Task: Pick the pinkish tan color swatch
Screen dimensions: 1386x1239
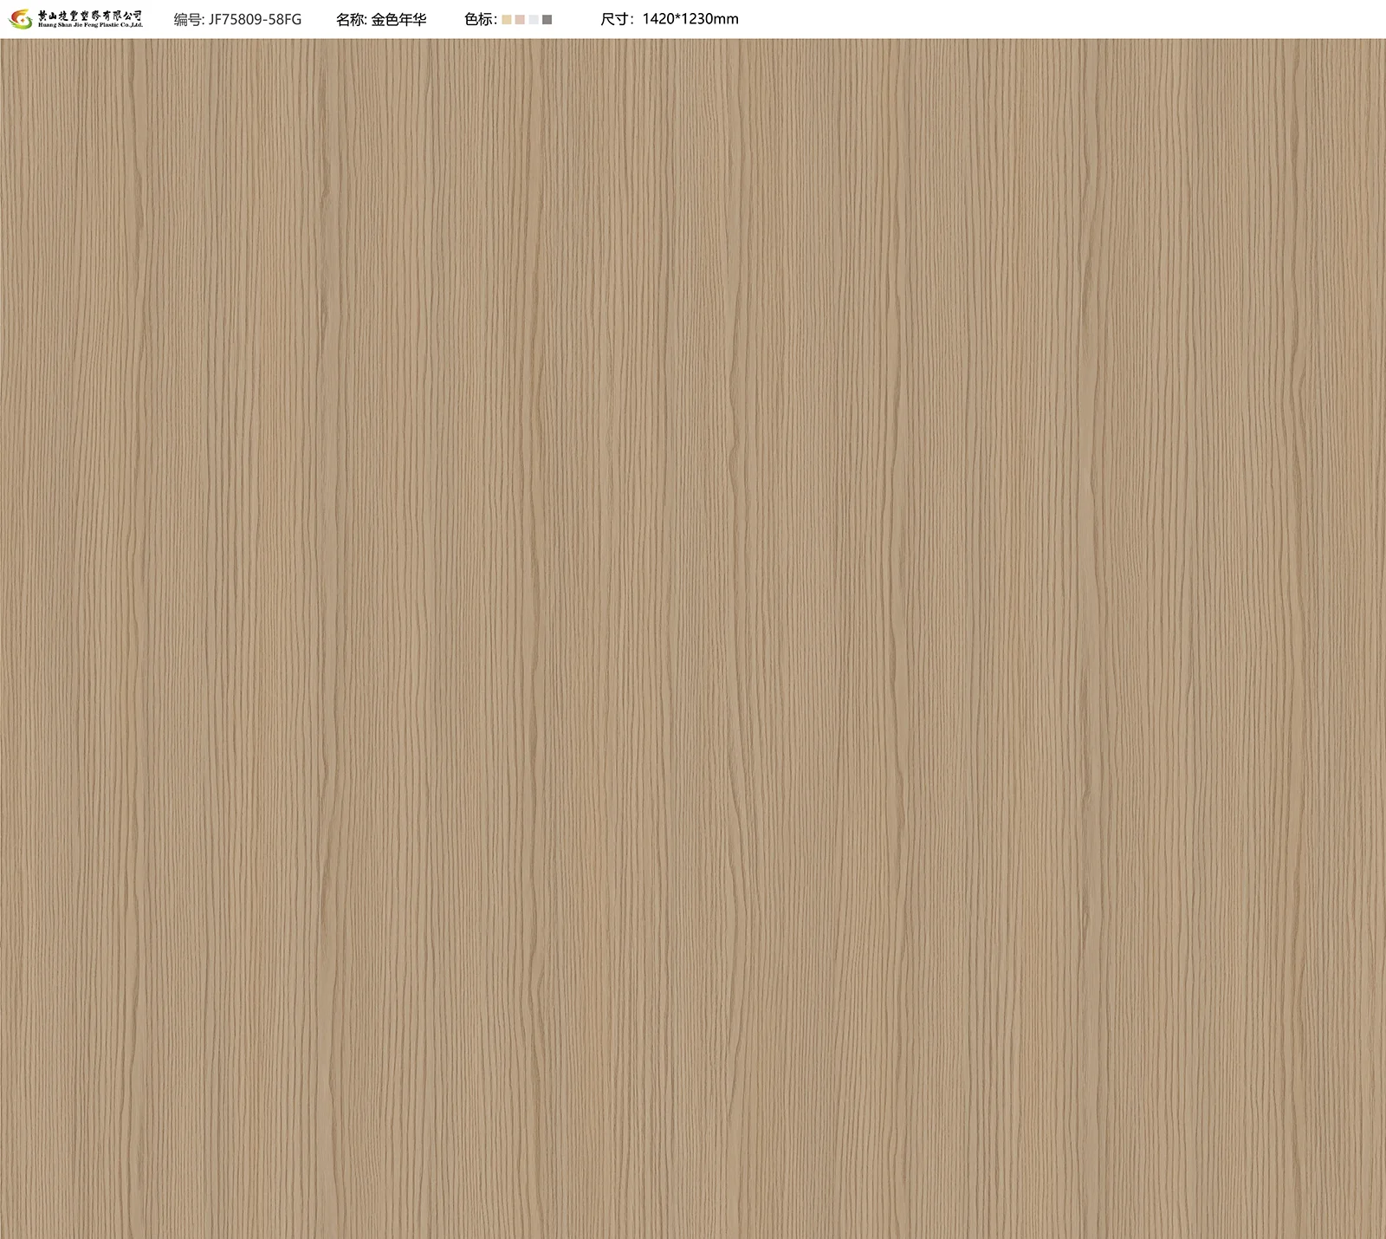Action: [x=521, y=20]
